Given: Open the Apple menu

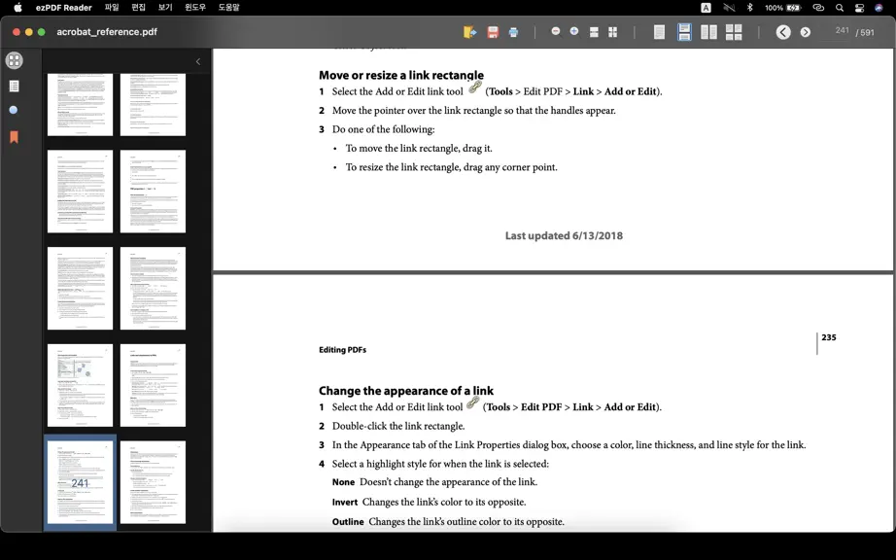Looking at the screenshot, I should point(17,8).
